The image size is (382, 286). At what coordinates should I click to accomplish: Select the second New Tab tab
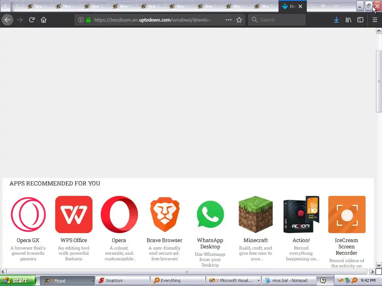[65, 6]
